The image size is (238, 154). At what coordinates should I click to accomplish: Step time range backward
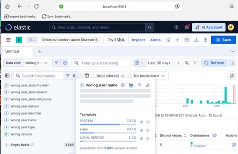[x=179, y=63]
